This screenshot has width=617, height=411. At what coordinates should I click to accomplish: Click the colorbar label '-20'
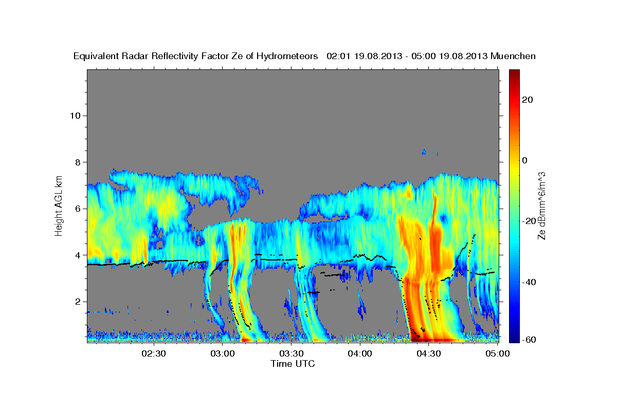[528, 221]
